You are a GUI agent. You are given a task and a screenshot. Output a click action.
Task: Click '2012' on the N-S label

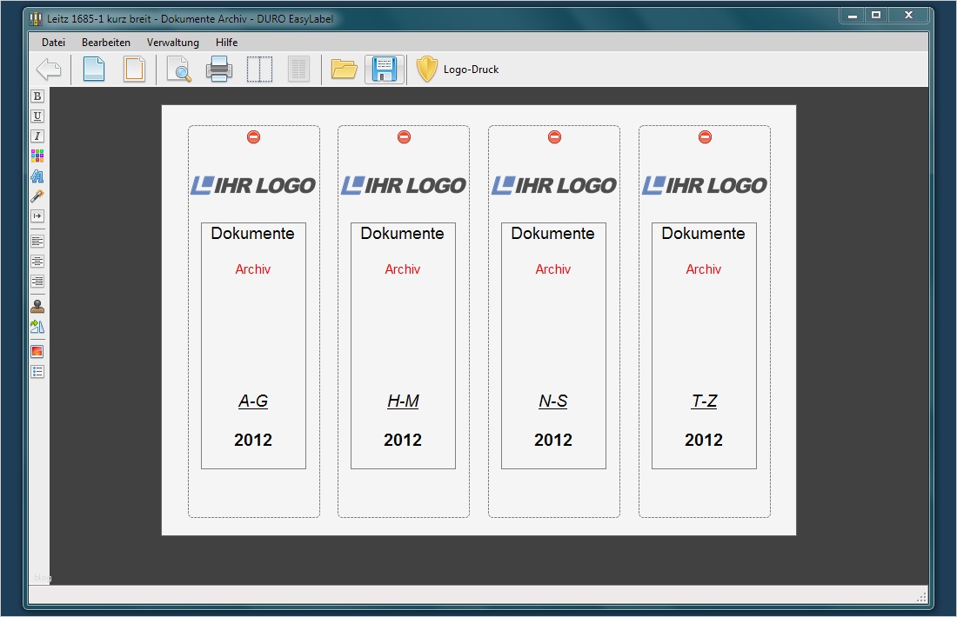click(553, 440)
